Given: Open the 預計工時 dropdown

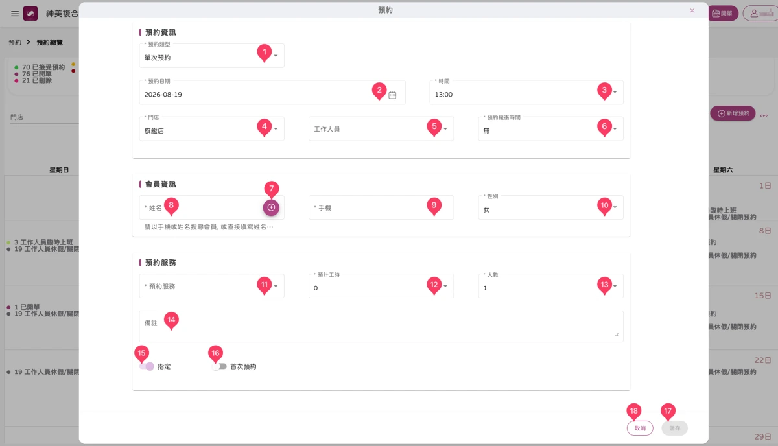Looking at the screenshot, I should click(381, 286).
